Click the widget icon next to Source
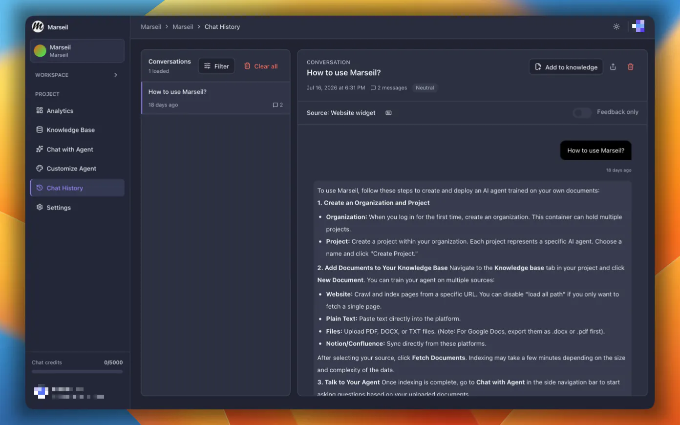 click(388, 113)
